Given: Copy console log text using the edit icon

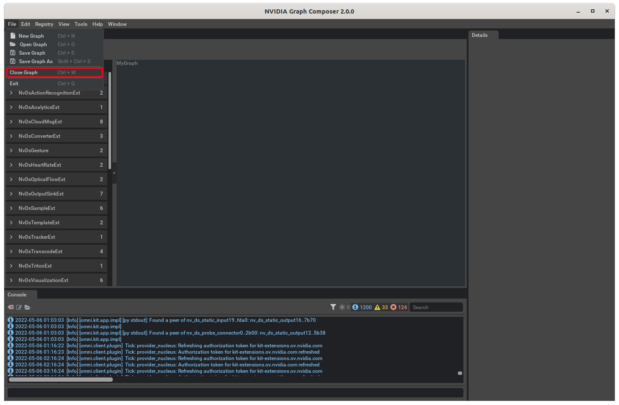Looking at the screenshot, I should 19,307.
